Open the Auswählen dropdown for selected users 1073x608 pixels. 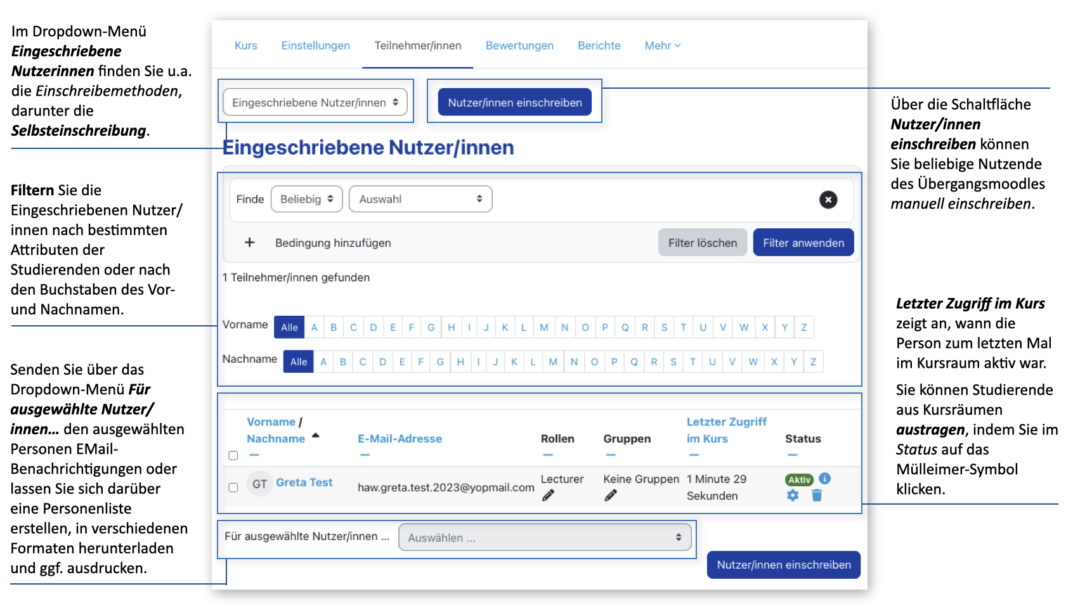544,538
